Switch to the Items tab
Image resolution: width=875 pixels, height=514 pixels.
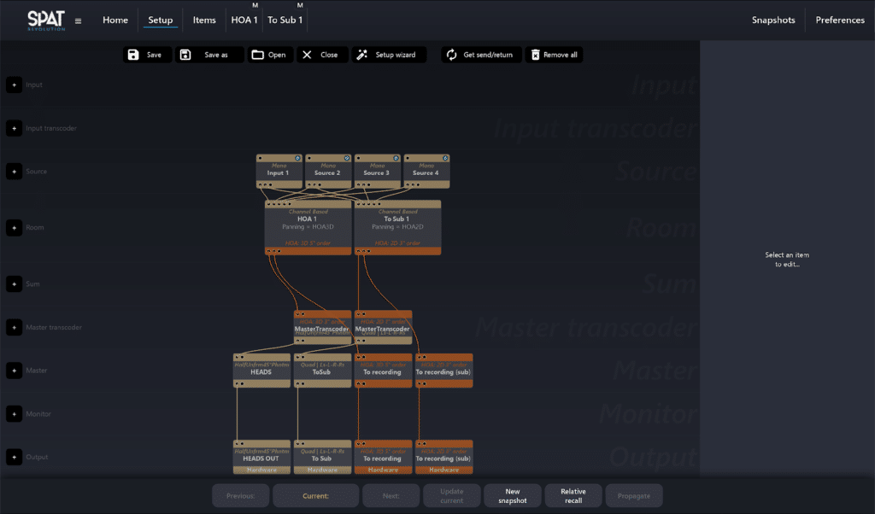click(x=204, y=20)
